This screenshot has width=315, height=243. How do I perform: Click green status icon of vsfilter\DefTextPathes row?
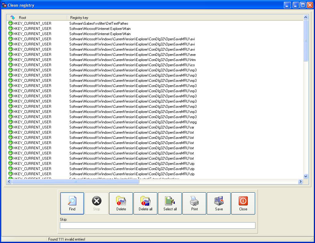click(x=10, y=24)
